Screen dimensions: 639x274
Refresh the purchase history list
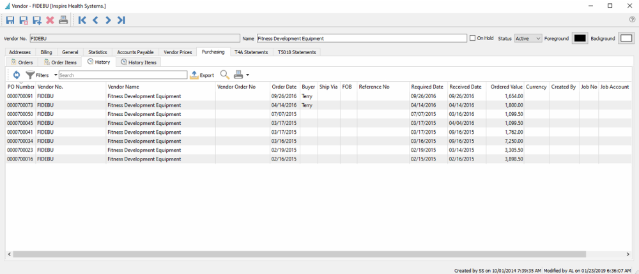point(17,75)
